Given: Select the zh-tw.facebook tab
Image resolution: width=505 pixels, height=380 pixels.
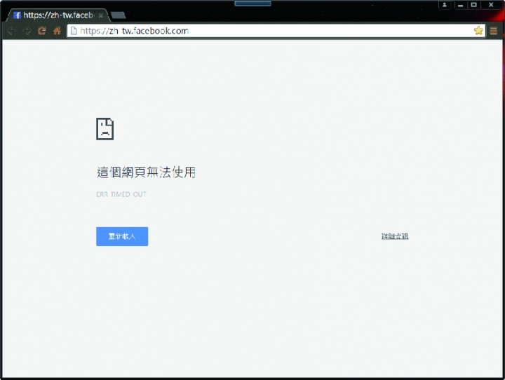Looking at the screenshot, I should coord(58,15).
